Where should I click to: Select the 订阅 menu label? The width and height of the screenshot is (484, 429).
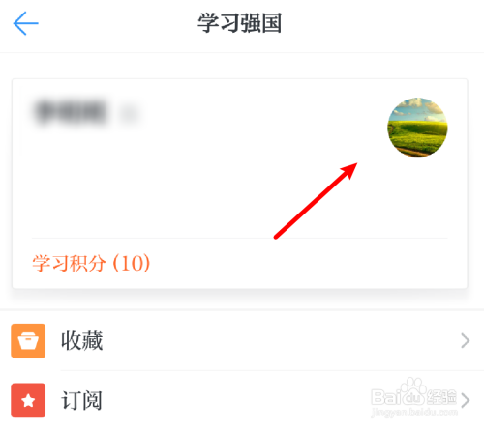coord(82,400)
